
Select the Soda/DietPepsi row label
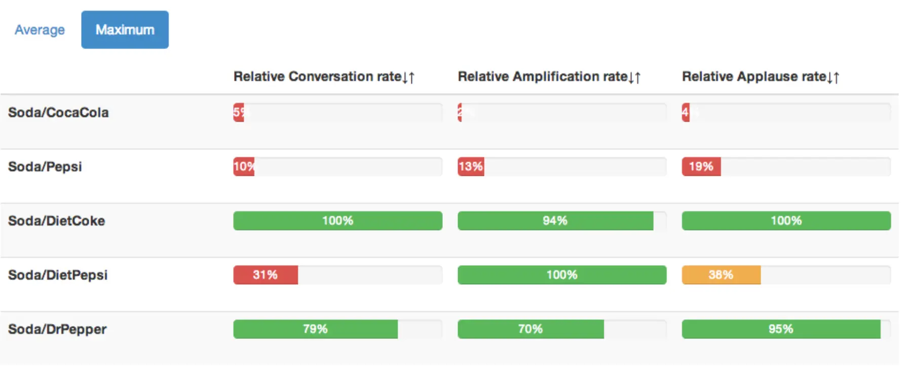point(58,275)
